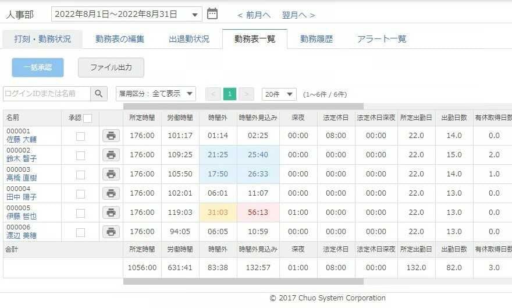Switch to the アラート一覧 tab
This screenshot has width=512, height=308.
[382, 39]
